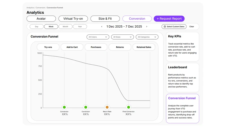The height and width of the screenshot is (127, 226).
Task: Click the calendar icon in Select Custom Dates
Action: (165, 27)
